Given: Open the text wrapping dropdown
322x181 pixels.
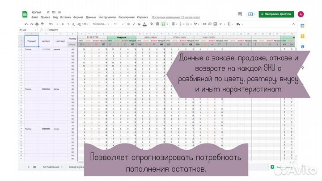Looking at the screenshot, I should point(189,24).
